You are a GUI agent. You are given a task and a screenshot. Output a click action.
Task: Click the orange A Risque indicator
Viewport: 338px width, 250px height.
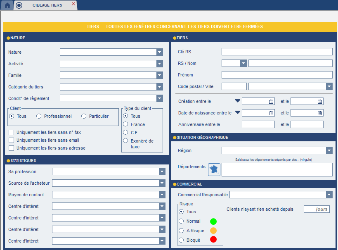(213, 231)
